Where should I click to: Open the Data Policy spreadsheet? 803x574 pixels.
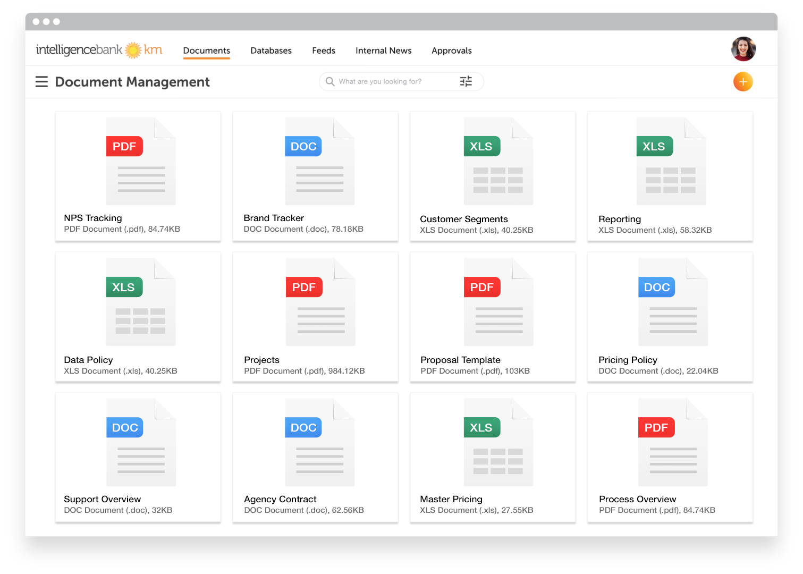tap(138, 308)
